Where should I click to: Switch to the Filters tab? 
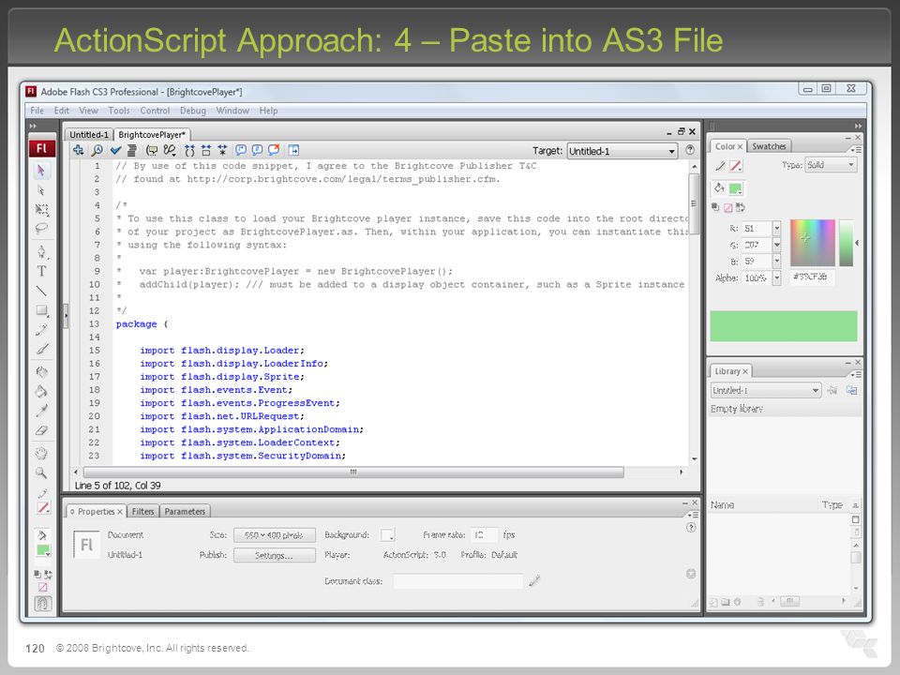click(x=142, y=512)
